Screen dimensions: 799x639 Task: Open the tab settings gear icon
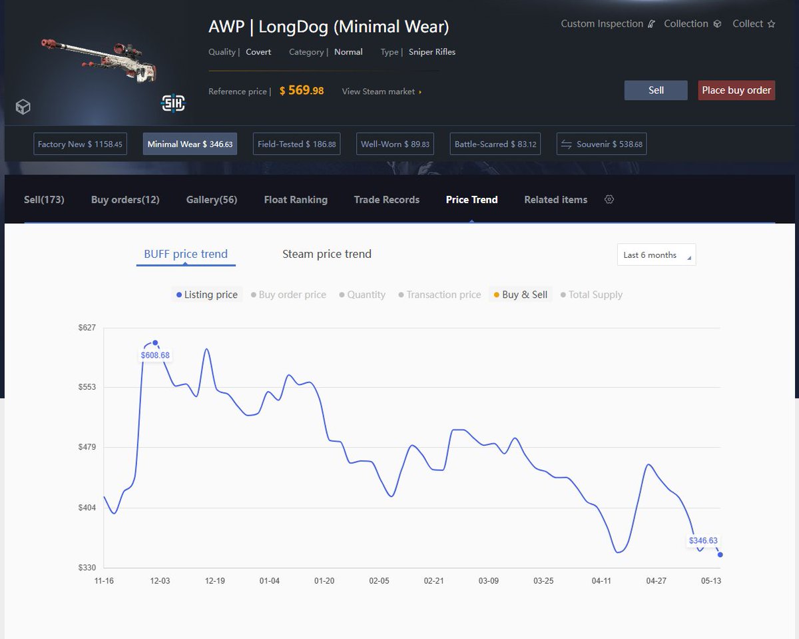click(x=609, y=199)
